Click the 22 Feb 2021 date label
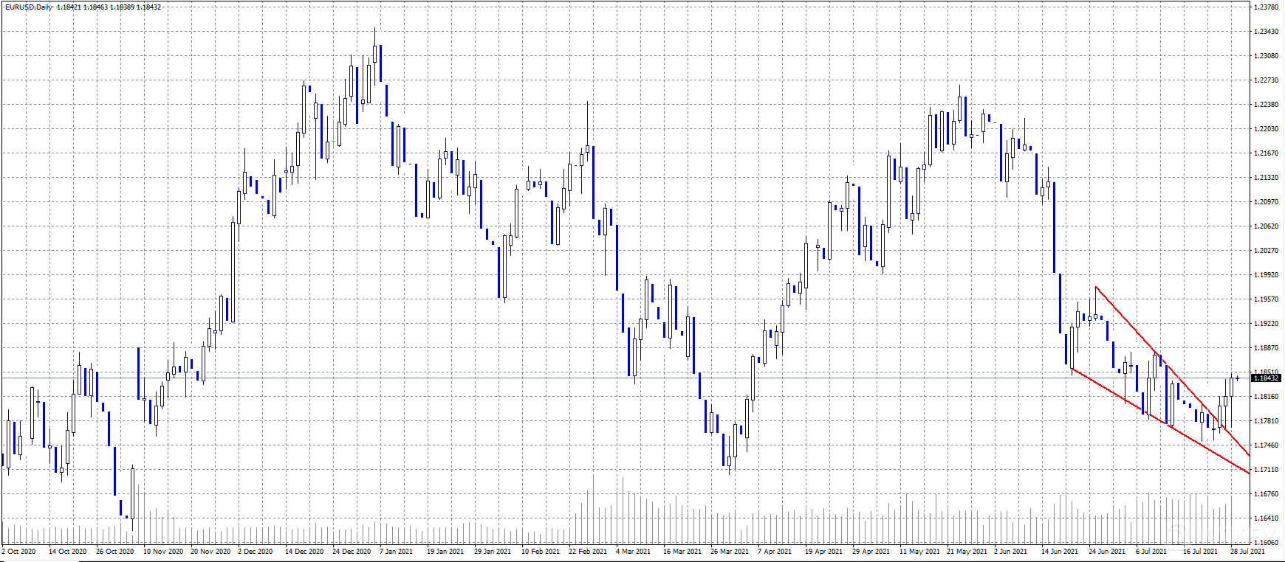Viewport: 1285px width, 562px height. pos(587,552)
